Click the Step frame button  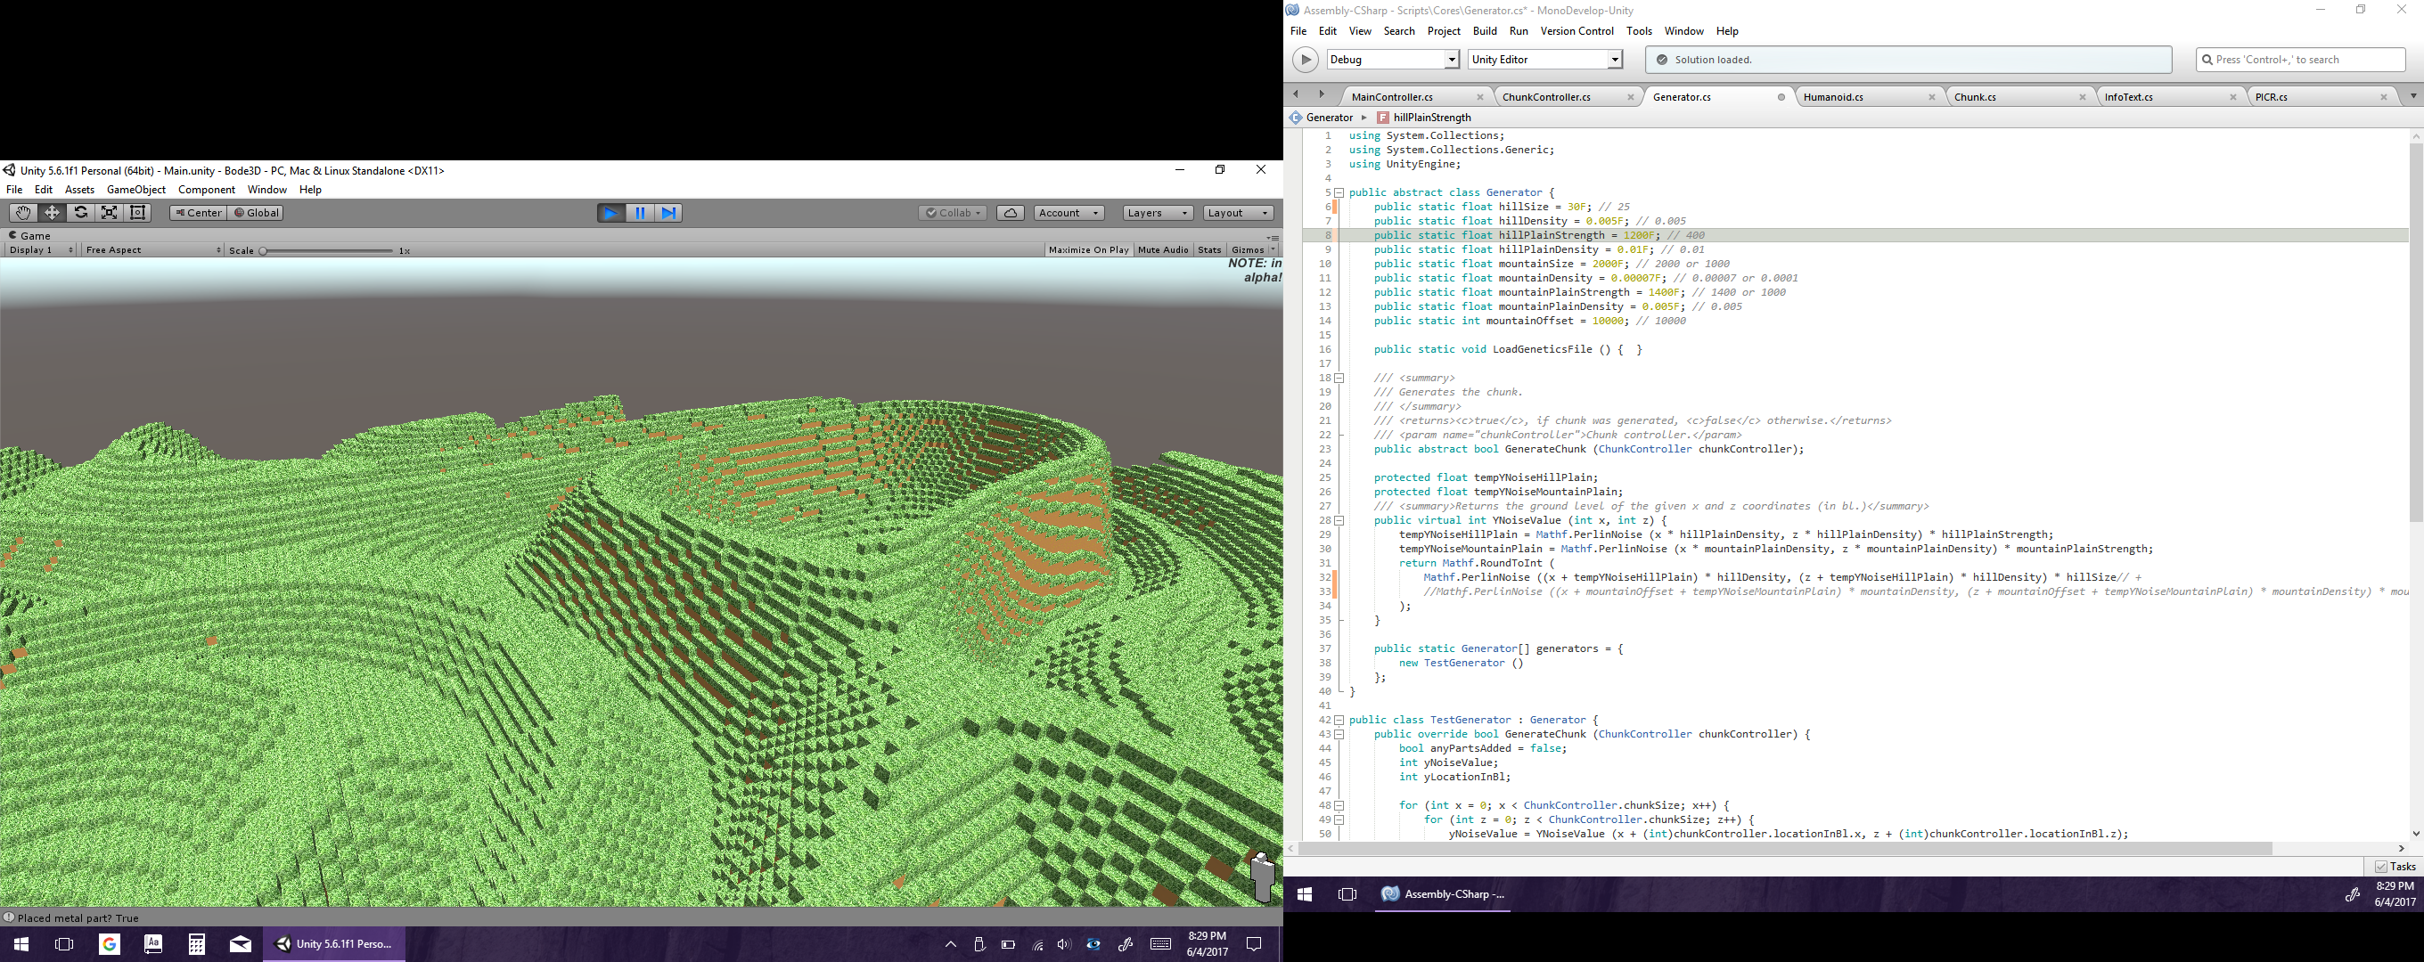[x=668, y=214]
